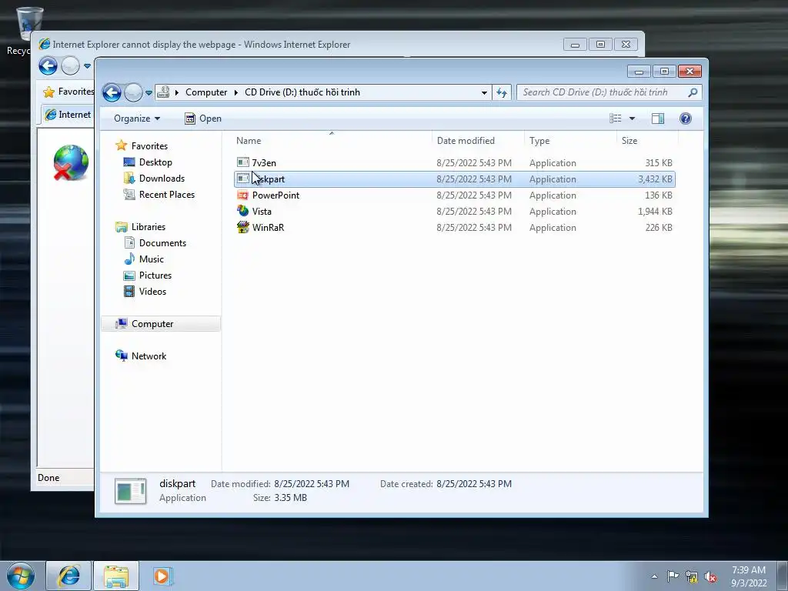Image resolution: width=788 pixels, height=591 pixels.
Task: Show hidden tray icons arrow
Action: (654, 576)
